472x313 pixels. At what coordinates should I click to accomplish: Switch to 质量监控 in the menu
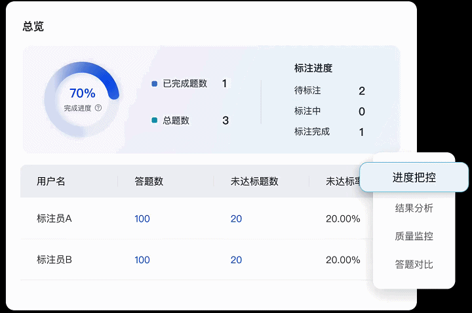click(414, 236)
